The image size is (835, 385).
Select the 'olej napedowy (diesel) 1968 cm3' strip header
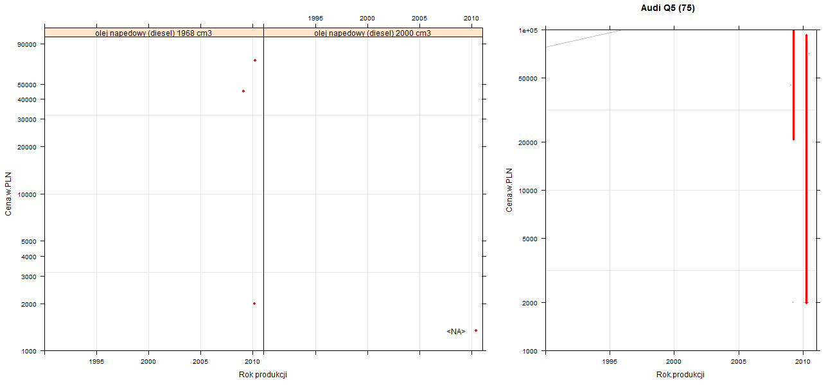tap(154, 32)
